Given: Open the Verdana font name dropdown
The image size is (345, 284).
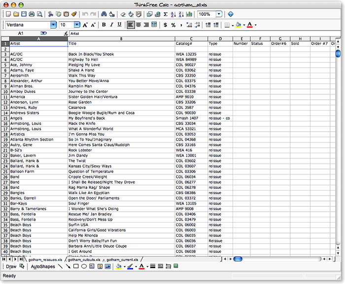Looking at the screenshot, I should [53, 25].
